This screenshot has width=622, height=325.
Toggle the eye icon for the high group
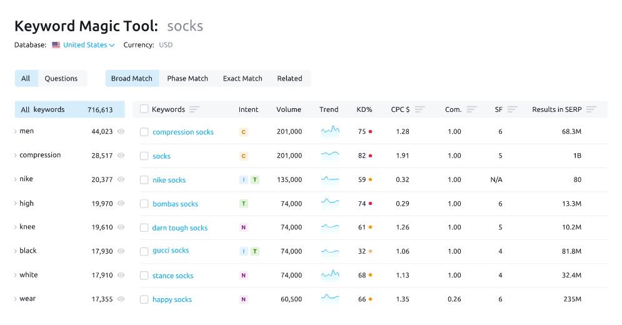121,203
